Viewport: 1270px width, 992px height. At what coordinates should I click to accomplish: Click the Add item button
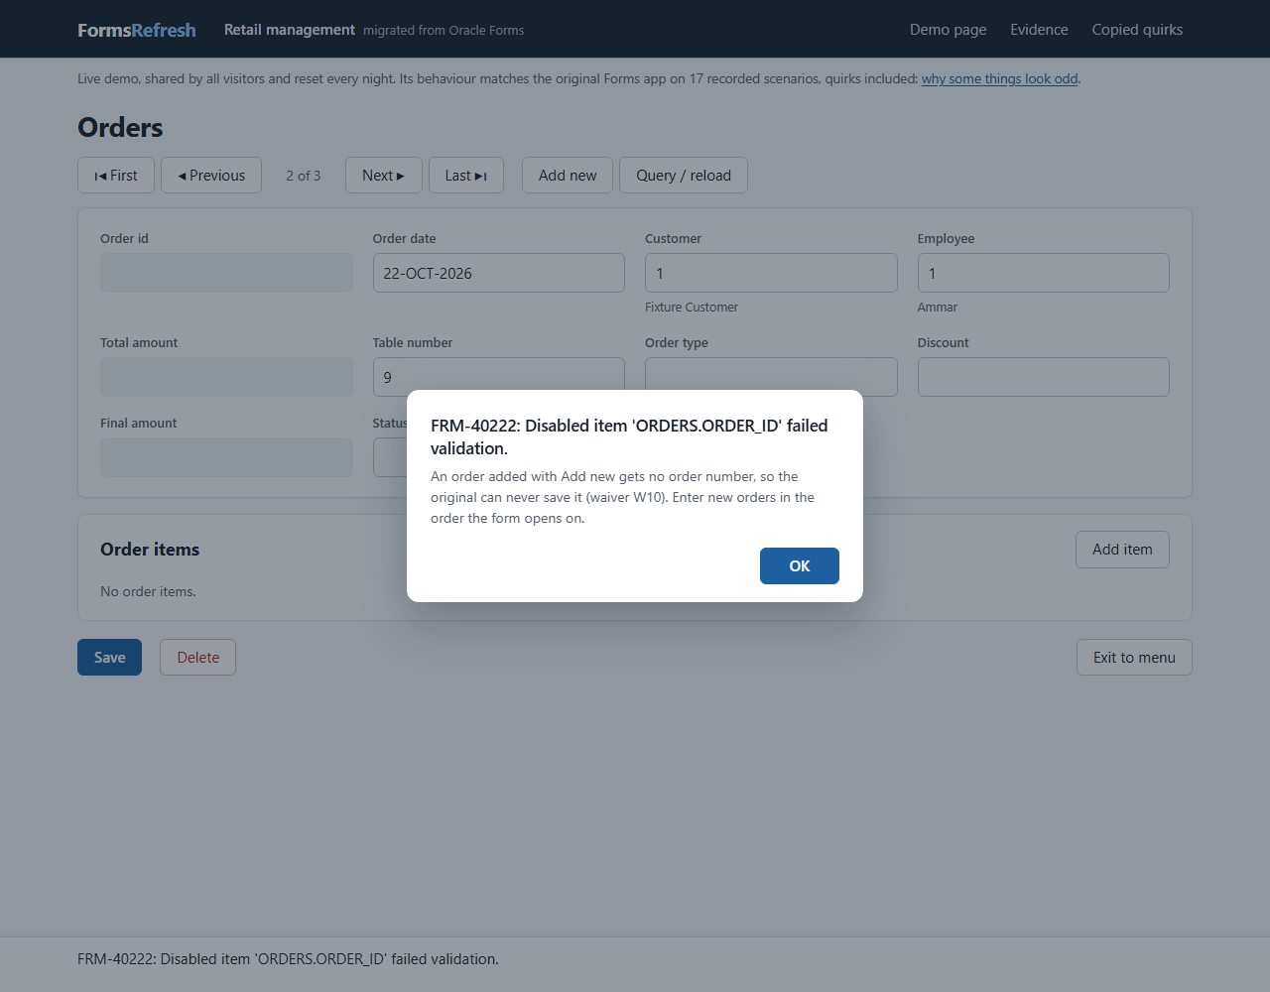coord(1122,550)
